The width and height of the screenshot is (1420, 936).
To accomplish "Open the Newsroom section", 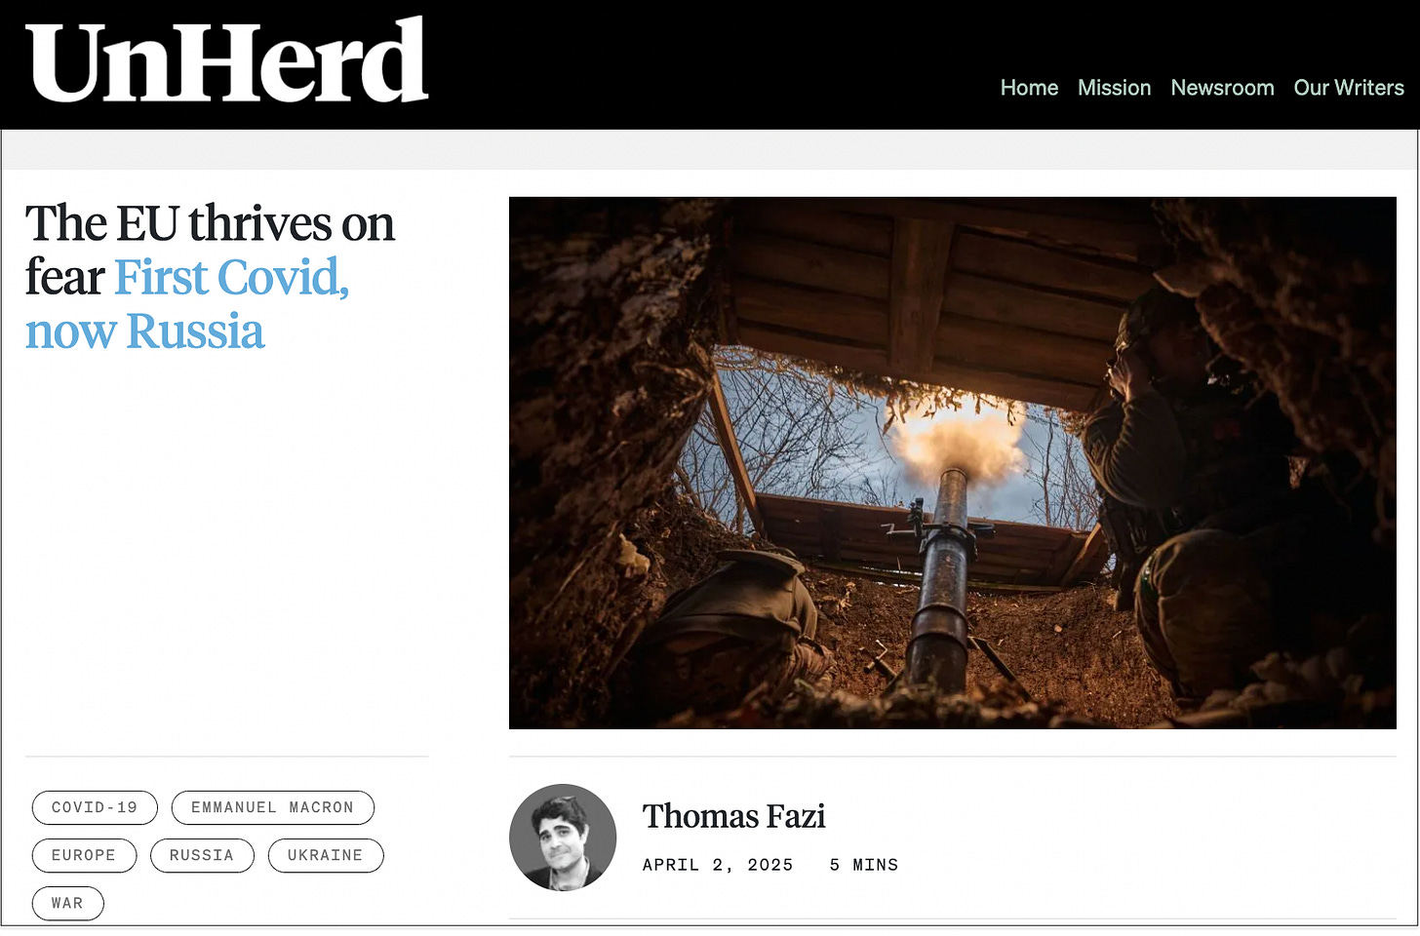I will click(1222, 88).
